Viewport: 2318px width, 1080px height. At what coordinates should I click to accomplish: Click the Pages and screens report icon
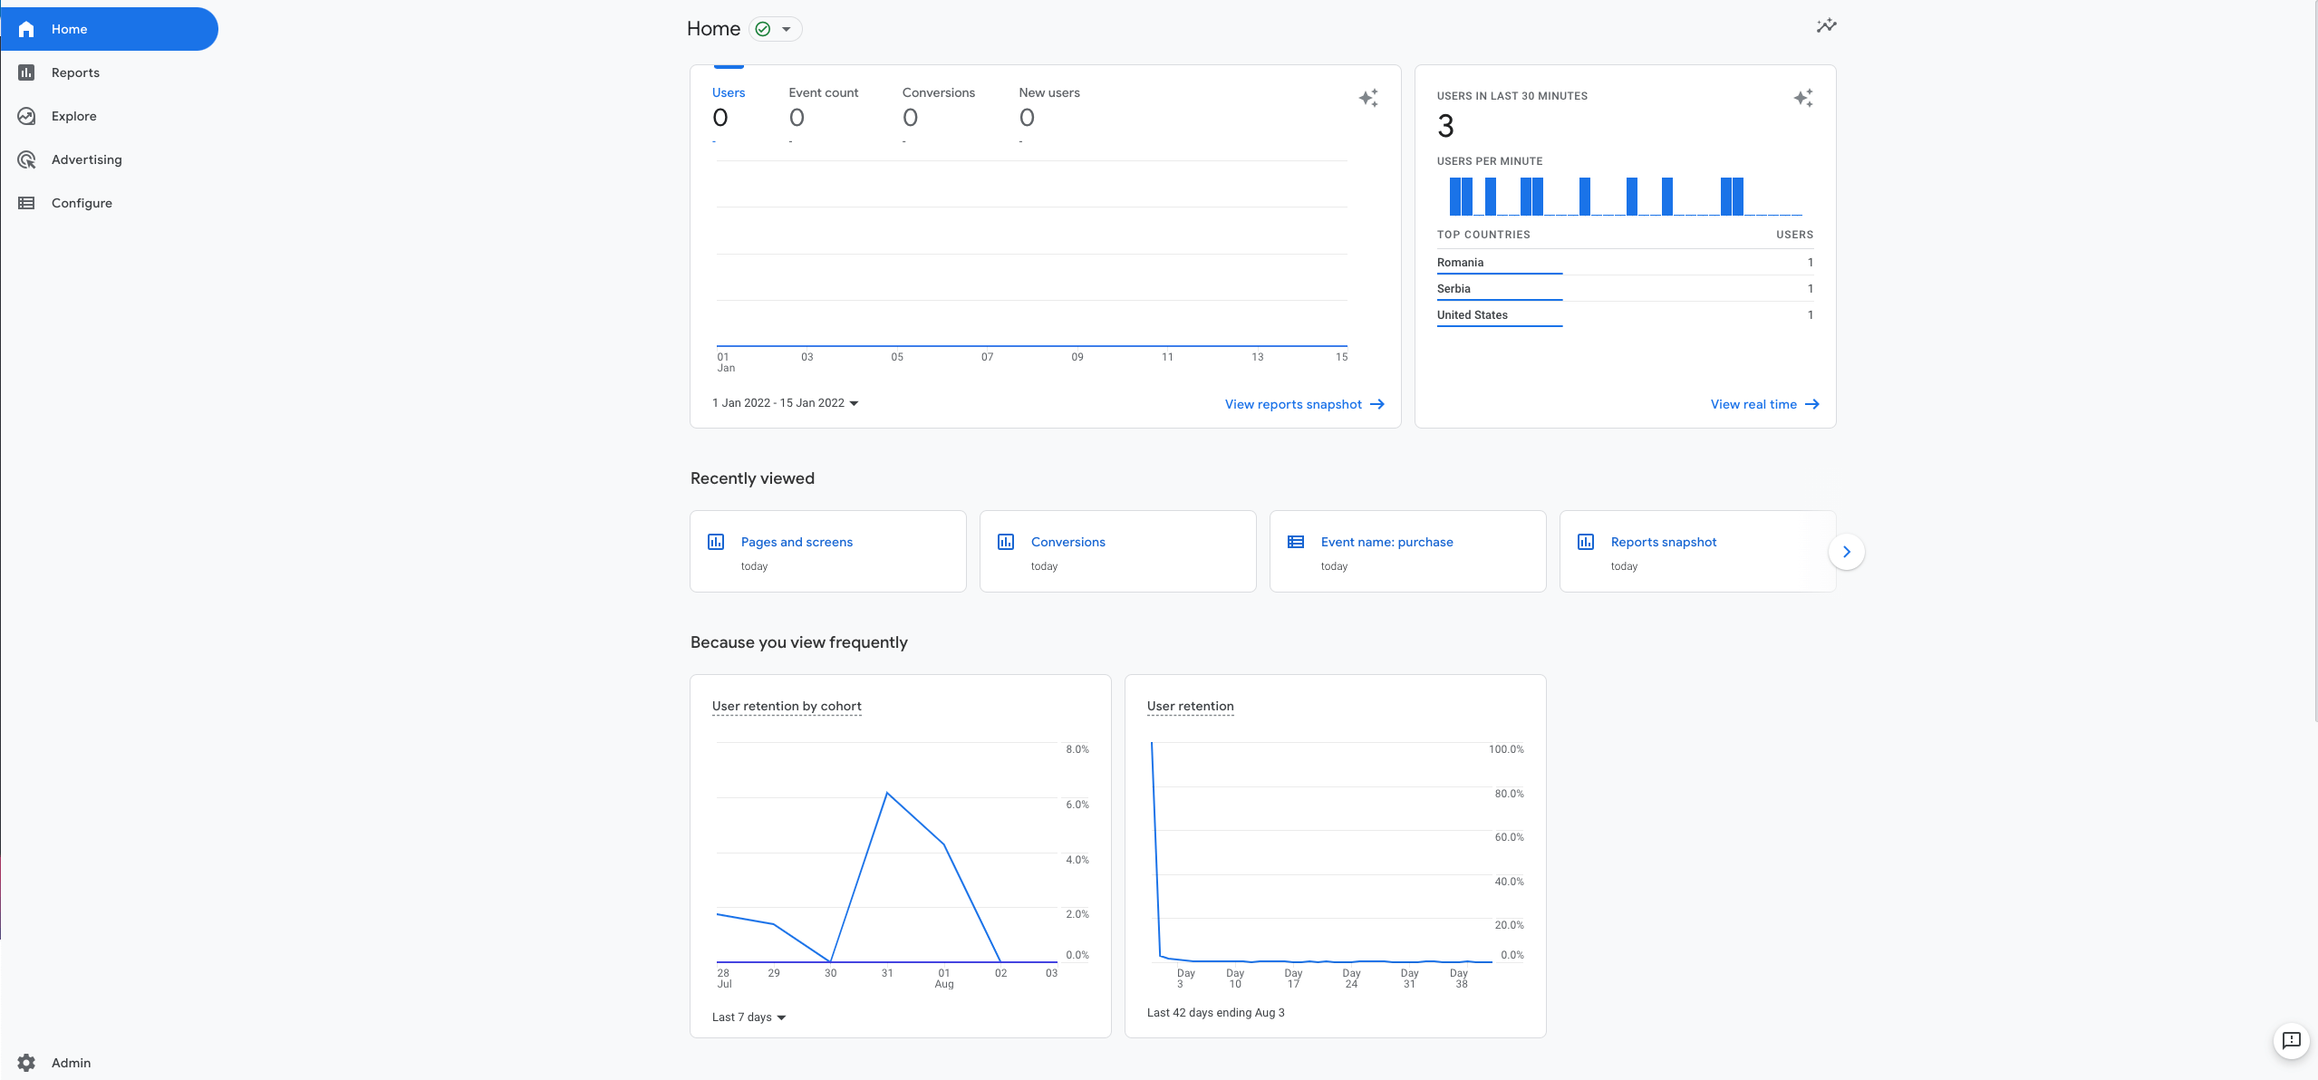click(716, 542)
